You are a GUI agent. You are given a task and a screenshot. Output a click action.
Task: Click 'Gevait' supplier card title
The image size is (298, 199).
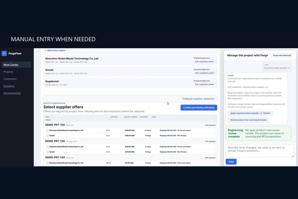49,70
